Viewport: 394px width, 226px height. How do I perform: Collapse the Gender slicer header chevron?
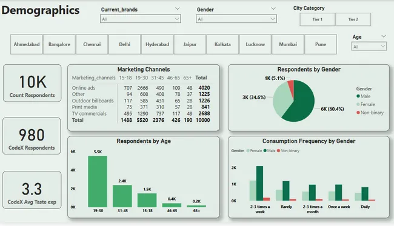[x=273, y=9]
